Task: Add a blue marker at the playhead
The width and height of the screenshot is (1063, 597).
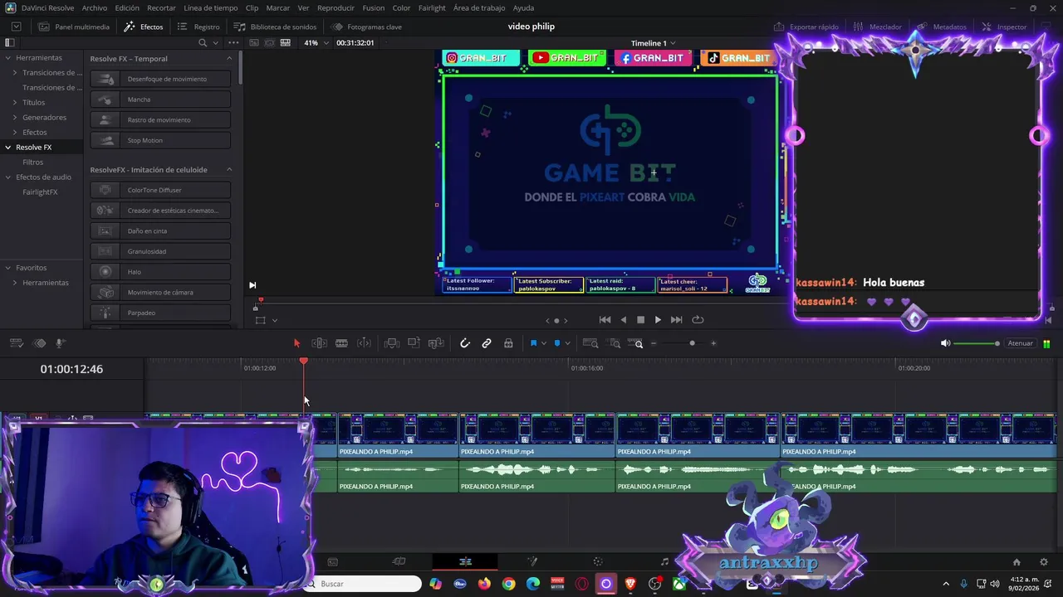Action: pos(557,343)
